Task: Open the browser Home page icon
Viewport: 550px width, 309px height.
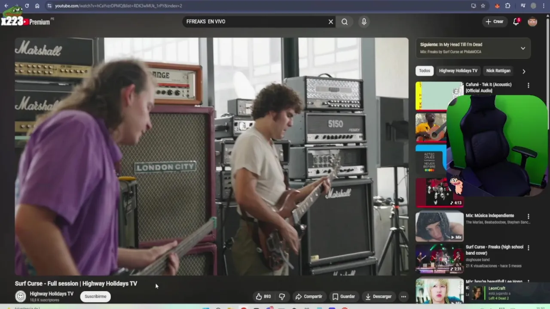Action: [x=37, y=6]
